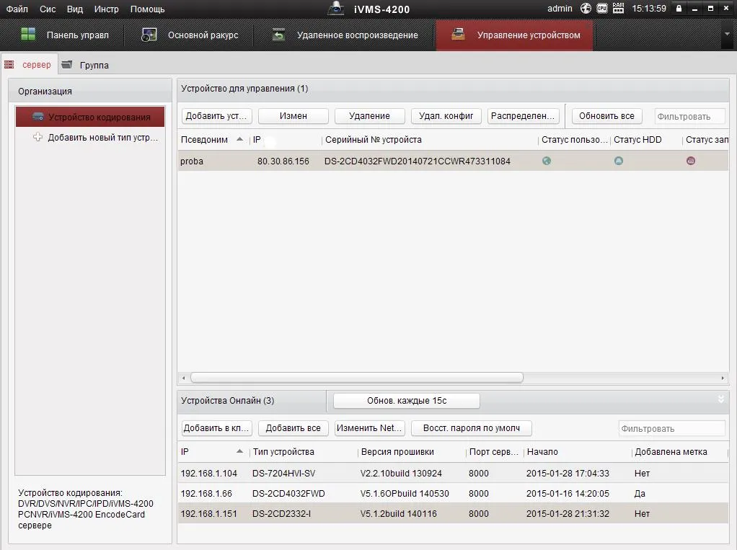The image size is (737, 550).
Task: Click the online devices Фильтровать field
Action: pyautogui.click(x=671, y=428)
